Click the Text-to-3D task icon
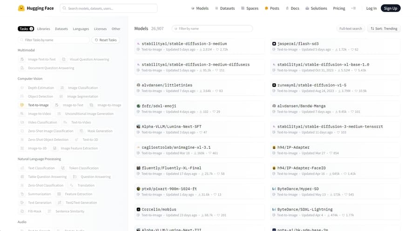 tap(77, 139)
